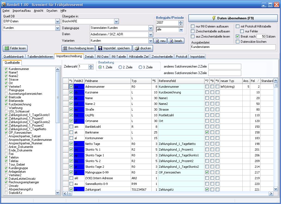281x204 pixels.
Task: Click the table icon on Beschreibung lesen
Action: click(65, 48)
